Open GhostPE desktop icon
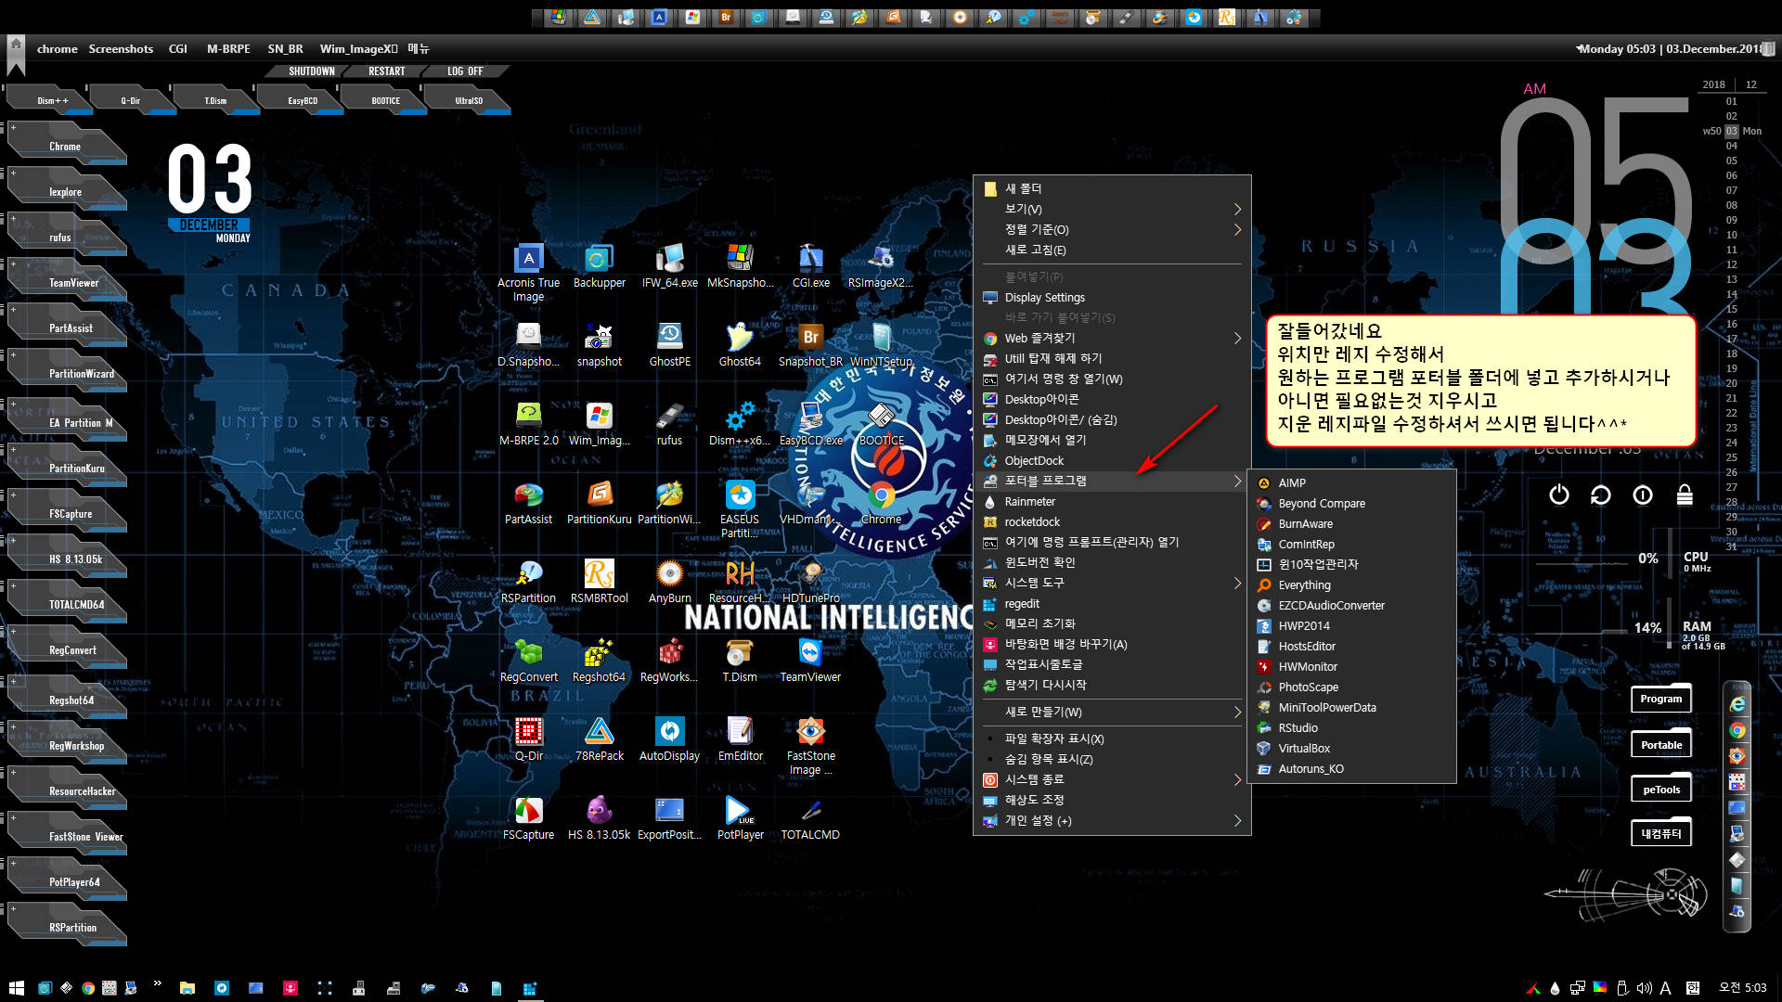1782x1002 pixels. coord(669,346)
